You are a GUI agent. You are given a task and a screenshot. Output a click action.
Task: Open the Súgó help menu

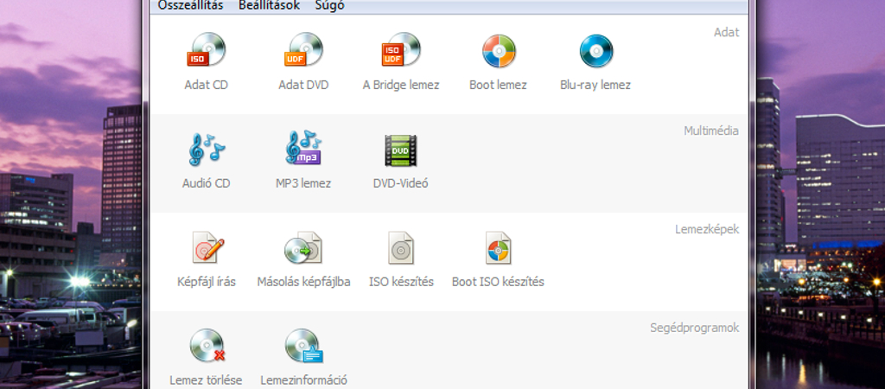[x=330, y=6]
